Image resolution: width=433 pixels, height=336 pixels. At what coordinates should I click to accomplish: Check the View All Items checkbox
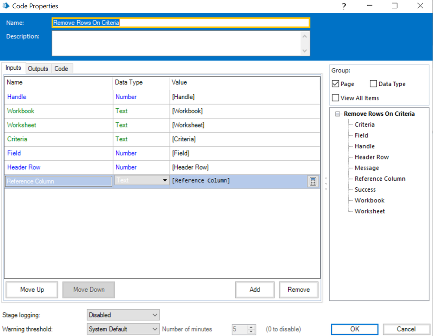coord(335,98)
